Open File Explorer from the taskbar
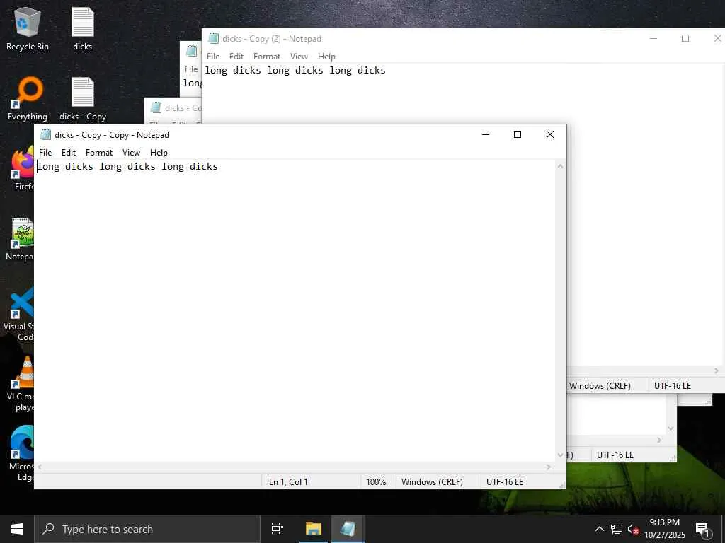This screenshot has height=543, width=725. 313,529
